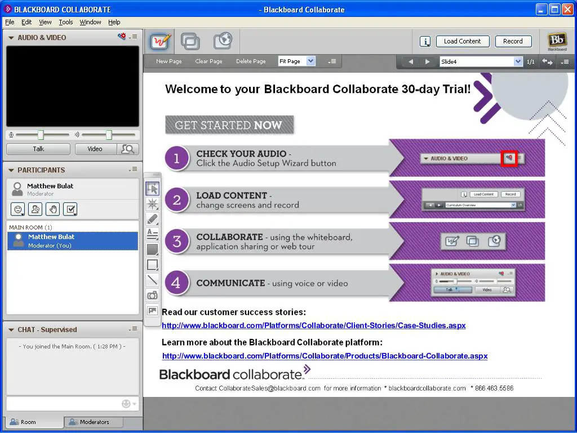577x433 pixels.
Task: Click the Insert Clip Art tool
Action: [152, 311]
